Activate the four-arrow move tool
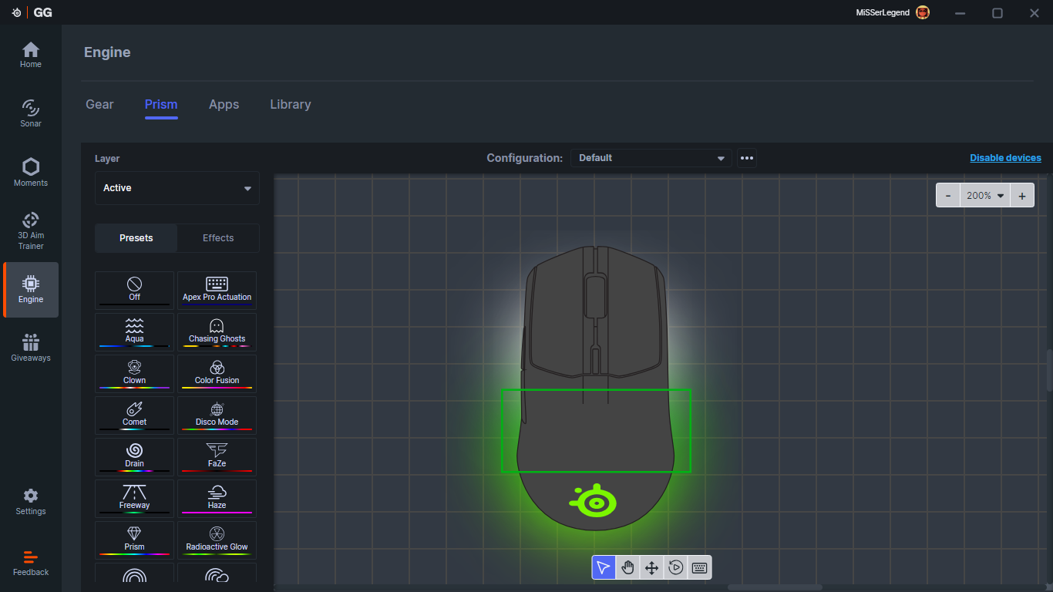1053x592 pixels. 651,567
